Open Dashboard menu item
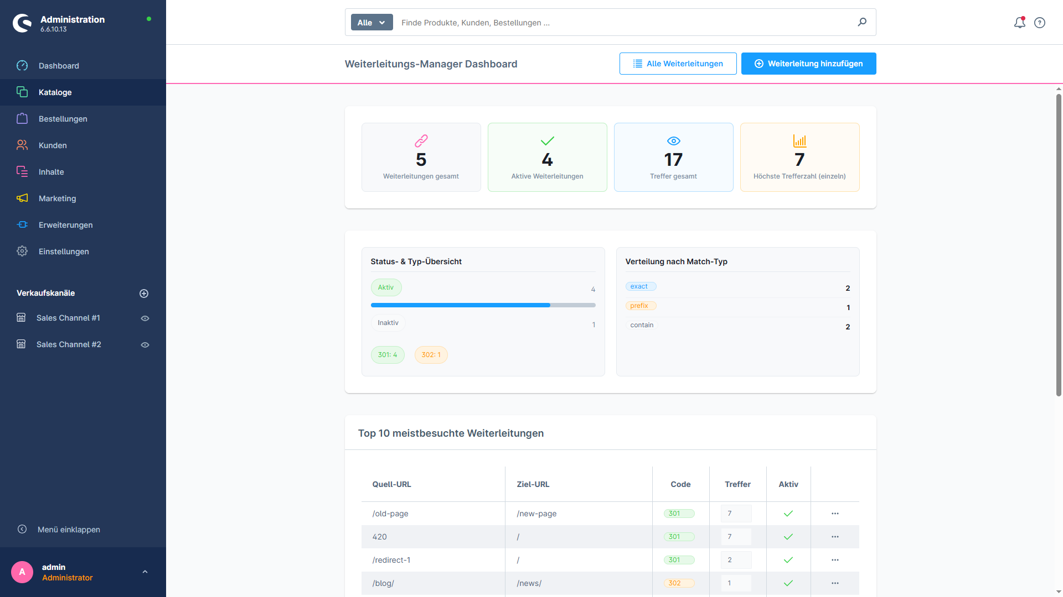Viewport: 1063px width, 597px height. click(x=83, y=66)
